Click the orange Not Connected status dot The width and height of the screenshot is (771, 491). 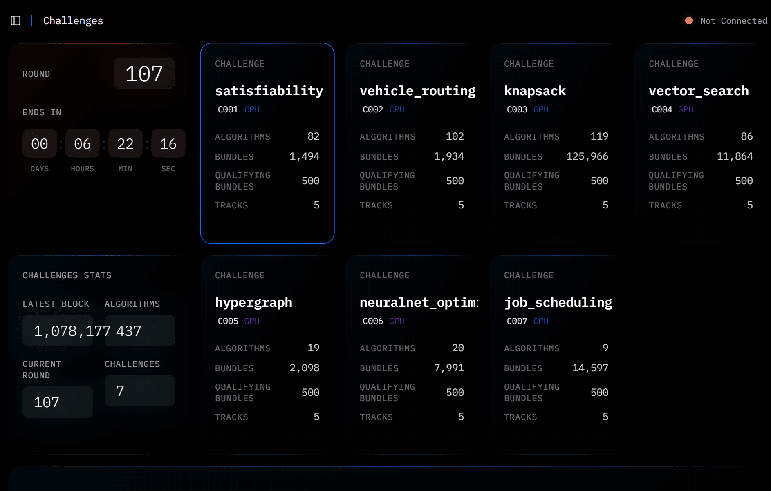coord(689,20)
